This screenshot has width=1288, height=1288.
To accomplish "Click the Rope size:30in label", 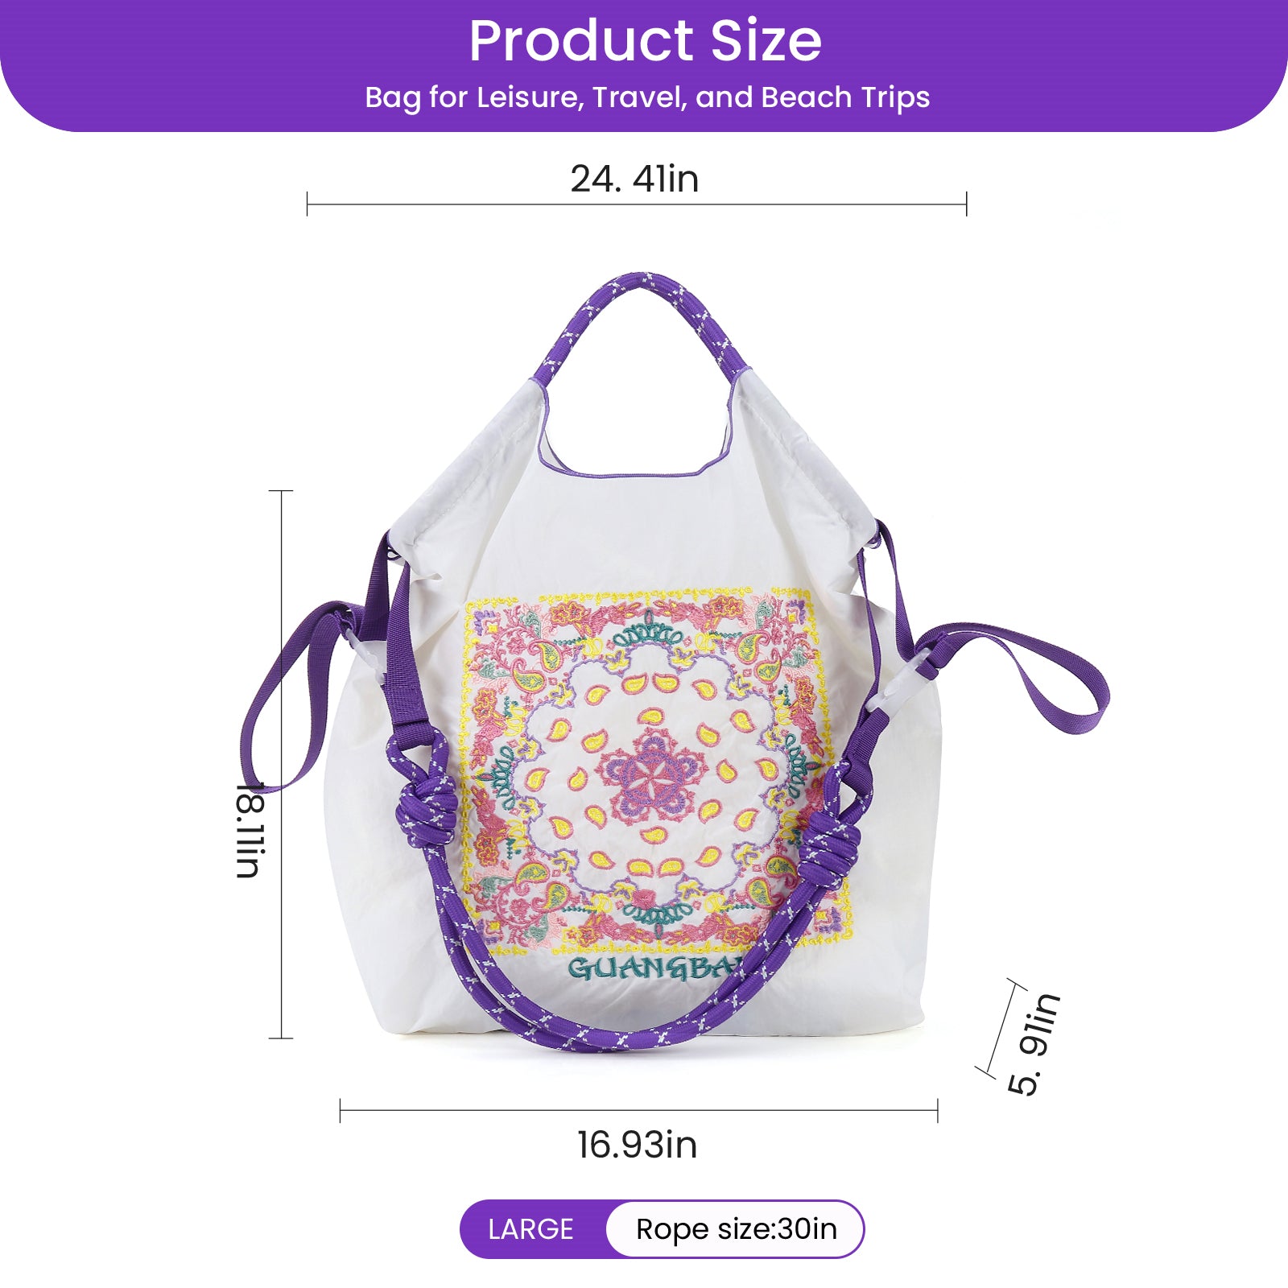I will point(737,1229).
